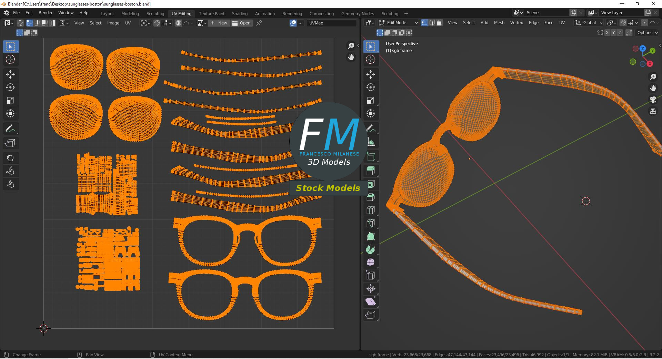Select the Inset Faces tool
Image resolution: width=662 pixels, height=359 pixels.
pyautogui.click(x=371, y=184)
